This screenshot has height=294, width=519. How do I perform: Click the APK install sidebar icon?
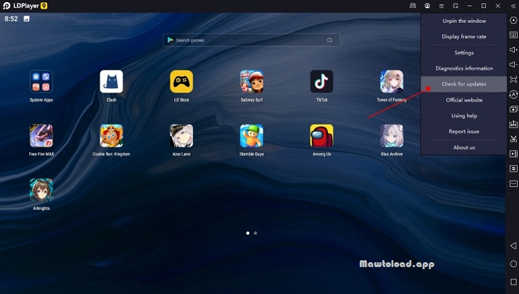513,124
